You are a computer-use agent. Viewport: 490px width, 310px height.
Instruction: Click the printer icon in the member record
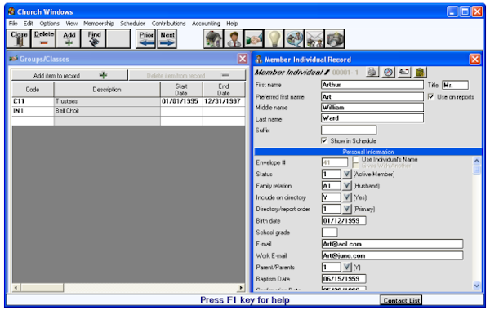tap(372, 72)
